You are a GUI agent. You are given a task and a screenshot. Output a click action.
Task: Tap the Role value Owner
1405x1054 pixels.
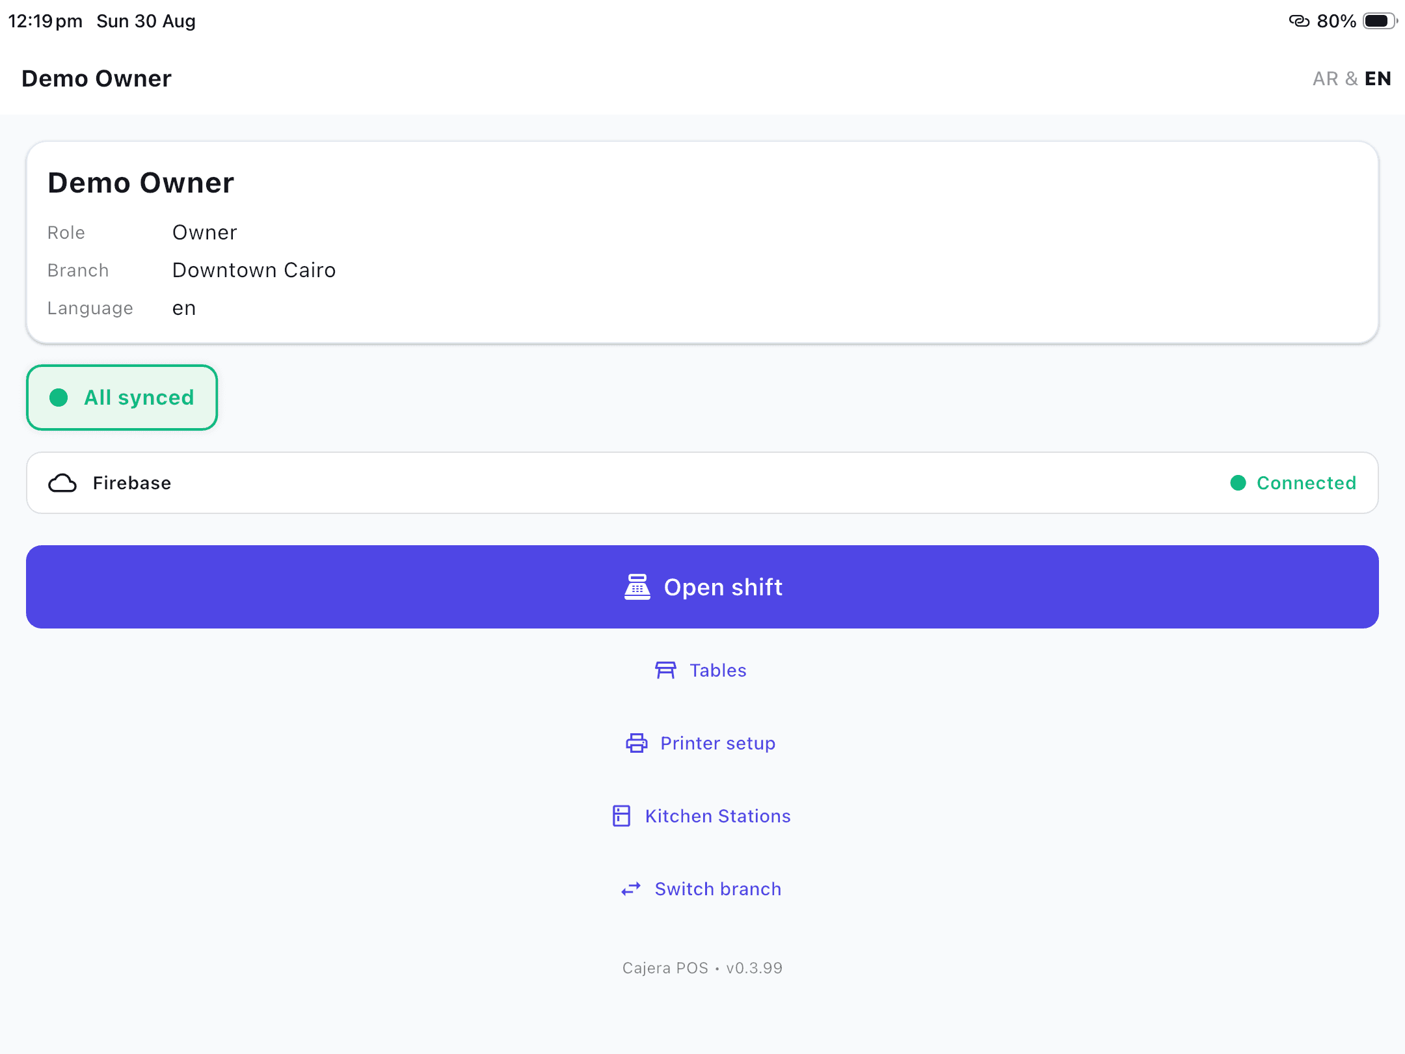point(204,232)
